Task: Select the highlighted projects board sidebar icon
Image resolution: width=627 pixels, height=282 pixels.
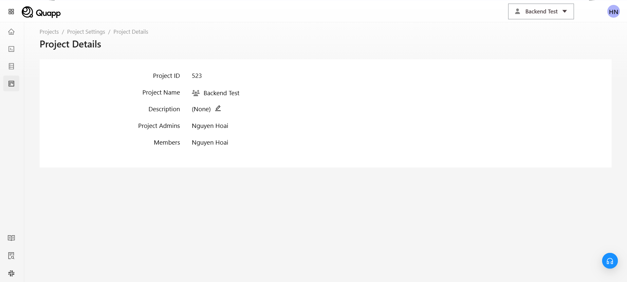Action: click(x=11, y=84)
